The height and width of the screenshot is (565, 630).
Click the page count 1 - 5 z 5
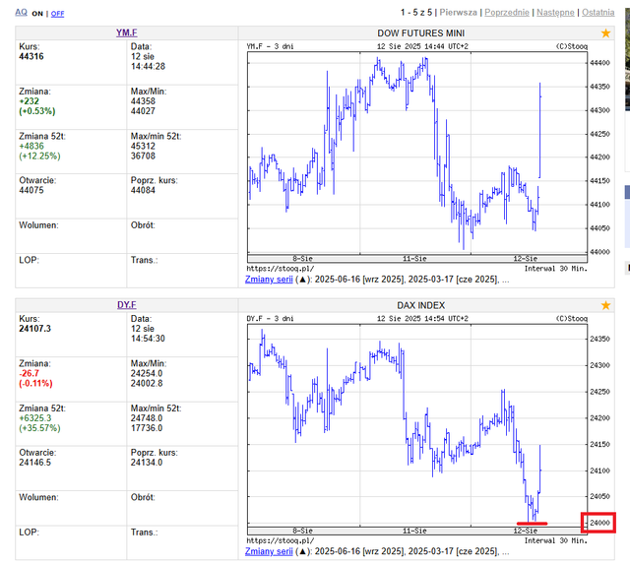click(x=416, y=13)
